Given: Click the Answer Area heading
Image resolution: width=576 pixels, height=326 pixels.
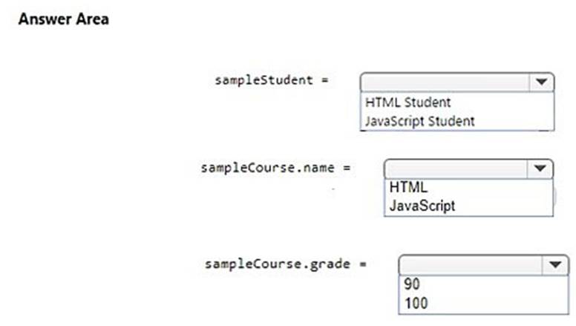Looking at the screenshot, I should pos(63,19).
